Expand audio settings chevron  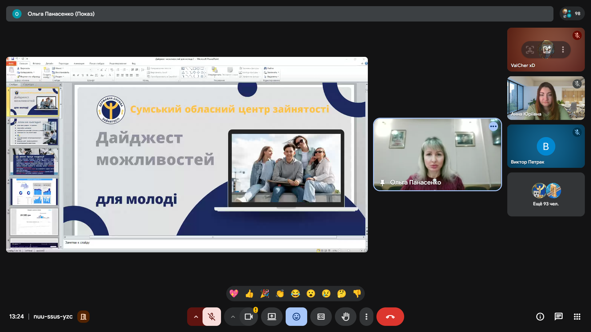pyautogui.click(x=196, y=317)
